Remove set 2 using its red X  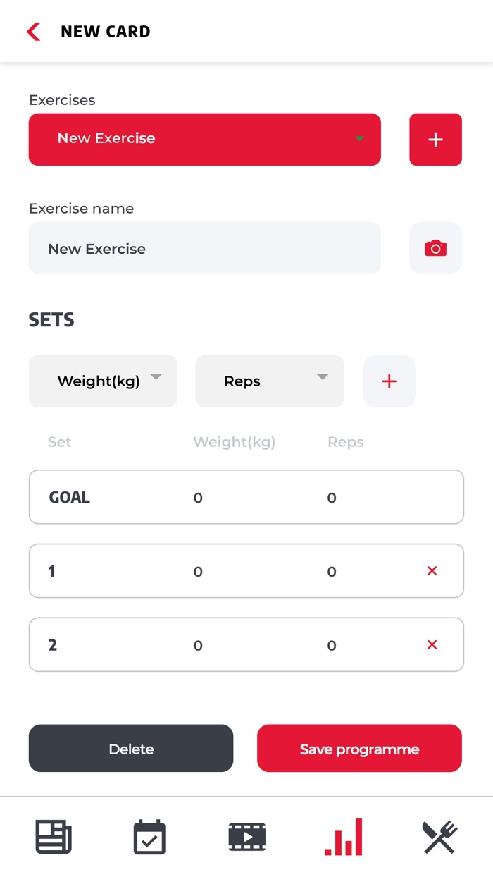(x=431, y=644)
